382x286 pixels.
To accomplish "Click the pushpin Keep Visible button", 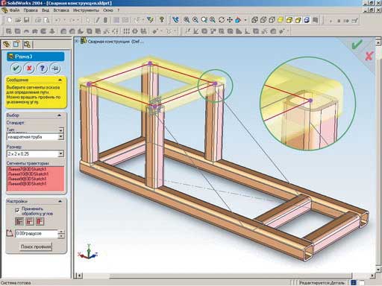I will point(55,68).
